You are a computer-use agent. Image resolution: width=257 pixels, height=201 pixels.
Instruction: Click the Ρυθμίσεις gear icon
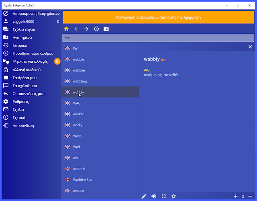point(6,102)
